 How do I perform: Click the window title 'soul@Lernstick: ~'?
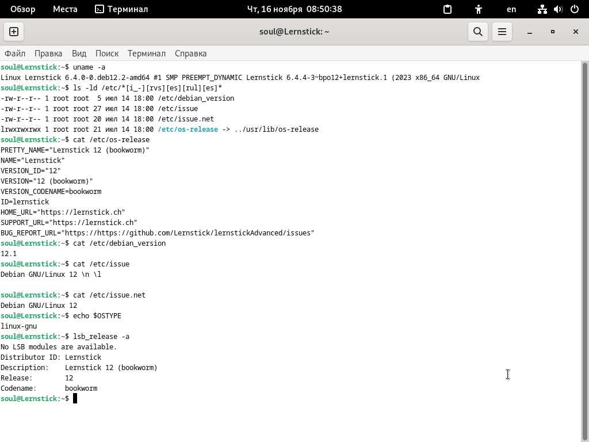(294, 32)
